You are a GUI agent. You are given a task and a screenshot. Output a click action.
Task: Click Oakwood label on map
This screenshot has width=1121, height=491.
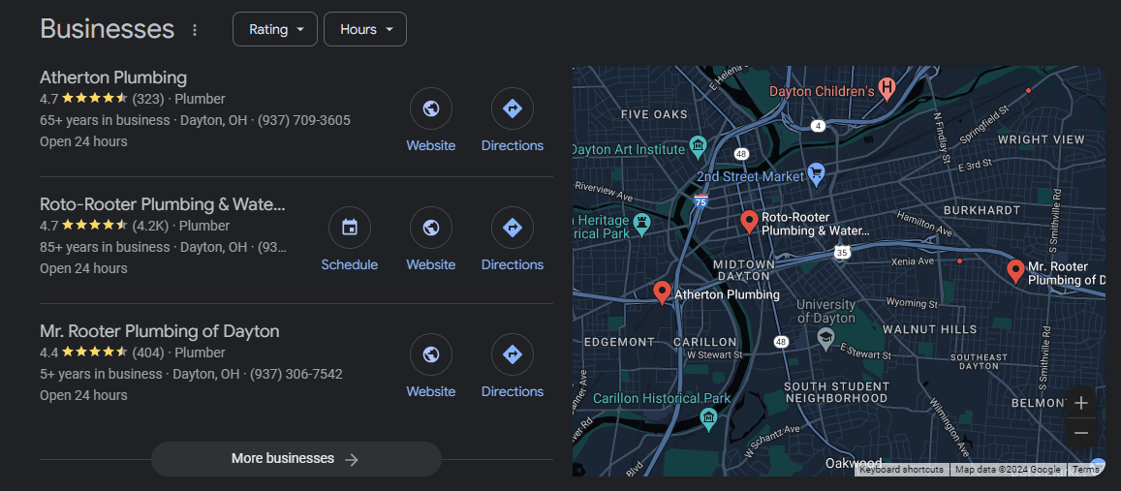click(x=854, y=463)
